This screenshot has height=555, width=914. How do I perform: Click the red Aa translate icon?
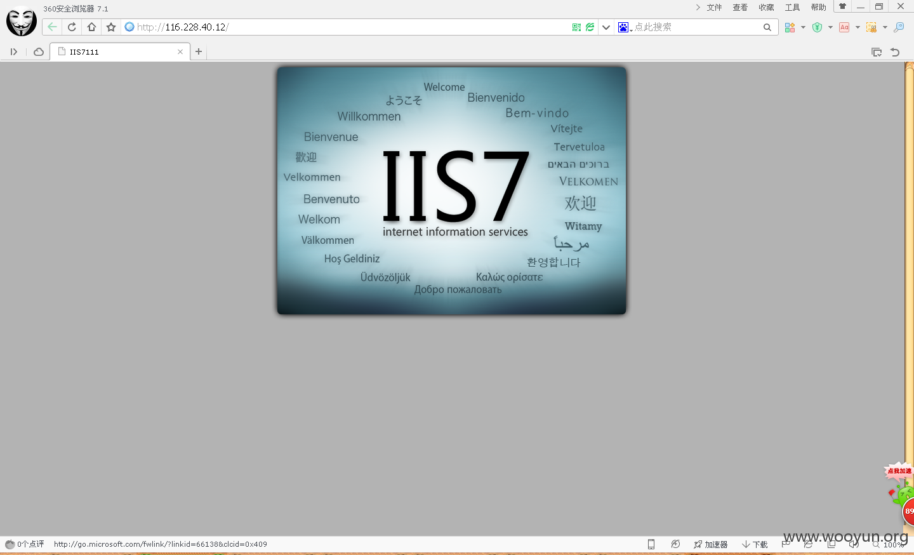tap(844, 27)
